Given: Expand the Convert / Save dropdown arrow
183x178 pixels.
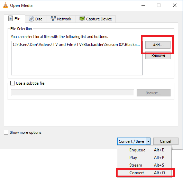Looking at the screenshot, I should 148,141.
